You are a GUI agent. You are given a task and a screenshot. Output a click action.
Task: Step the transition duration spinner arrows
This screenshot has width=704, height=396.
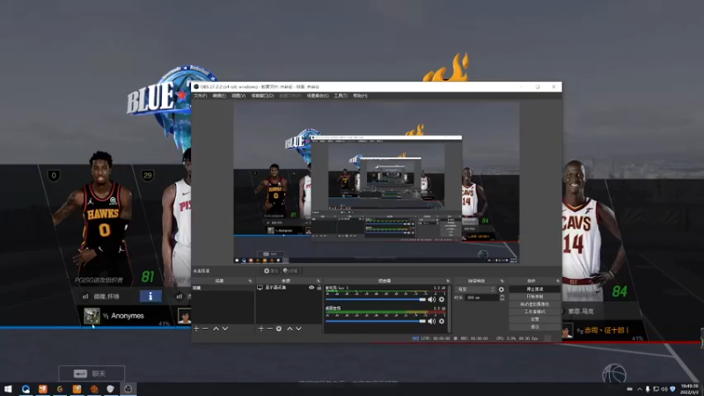(x=502, y=297)
